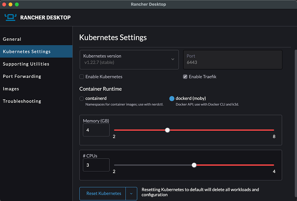Enable the Kubernetes checkbox
Viewport: 297px width, 201px height.
point(82,77)
